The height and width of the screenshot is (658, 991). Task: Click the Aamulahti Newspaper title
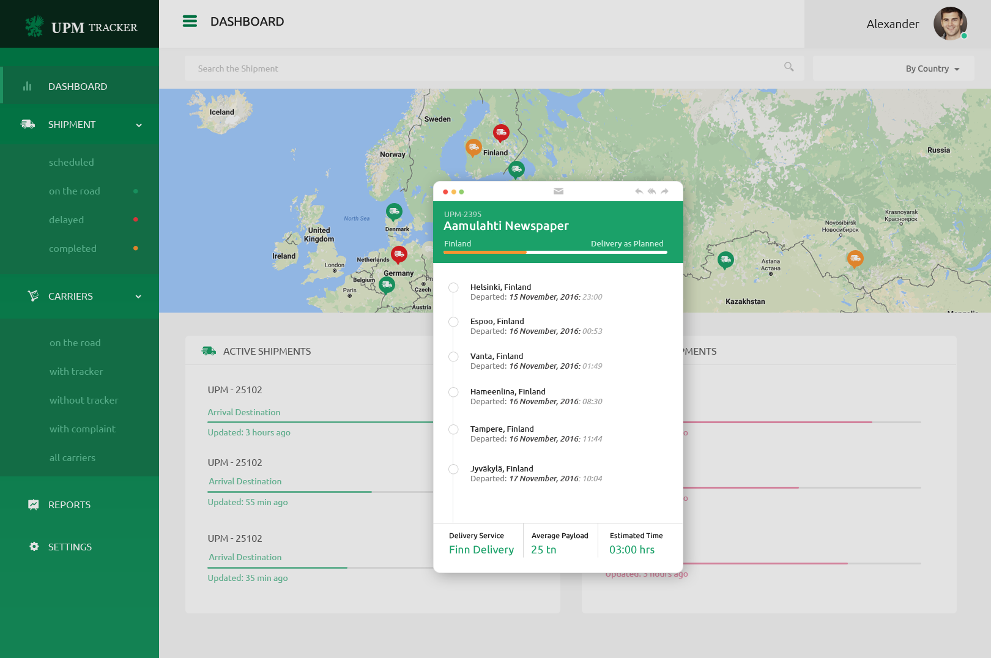[x=506, y=226]
